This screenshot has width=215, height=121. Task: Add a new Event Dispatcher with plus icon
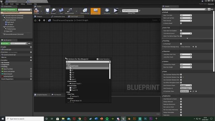pyautogui.click(x=31, y=79)
